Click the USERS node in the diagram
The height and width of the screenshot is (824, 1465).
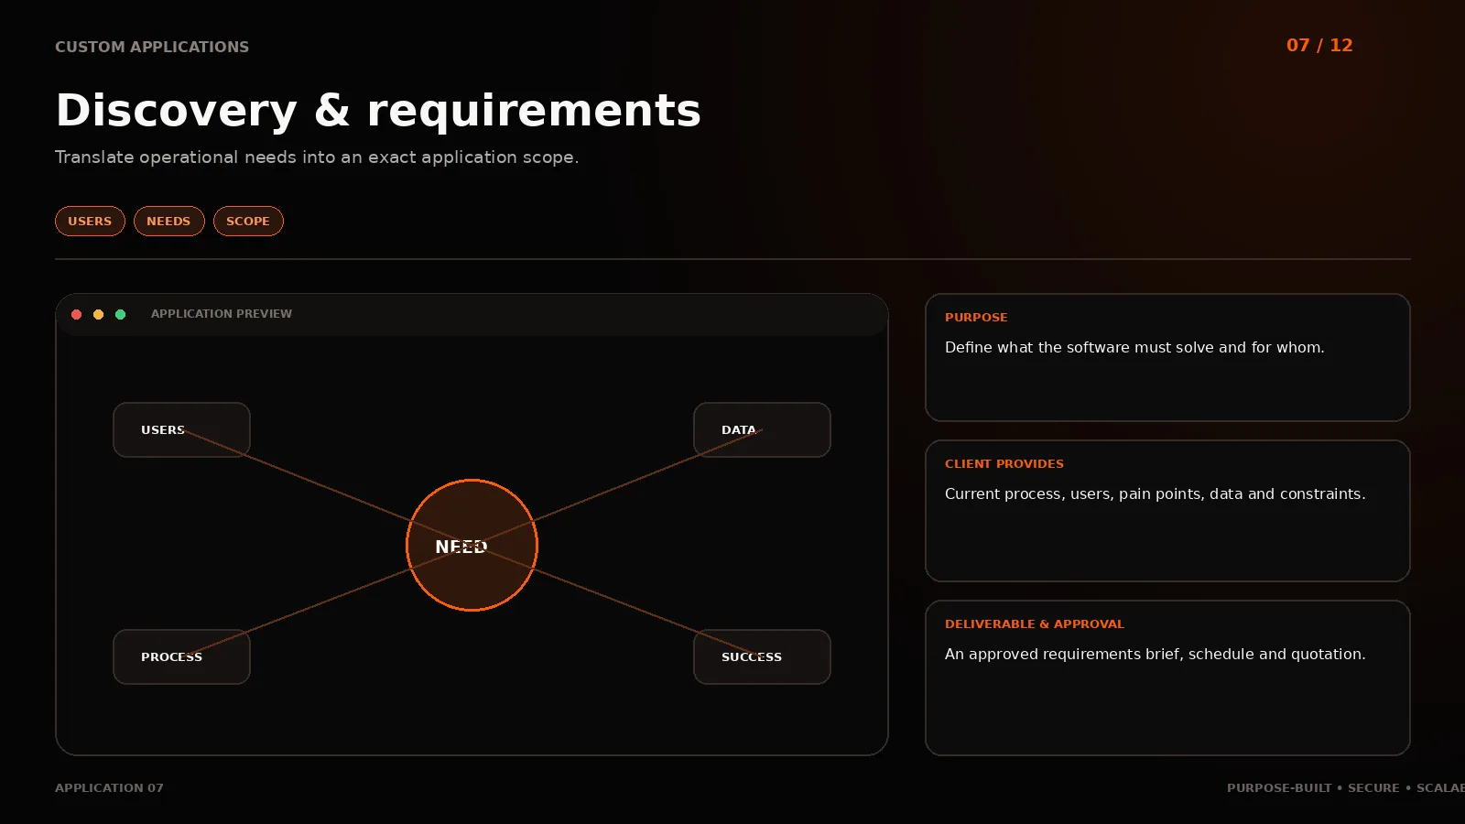coord(181,429)
